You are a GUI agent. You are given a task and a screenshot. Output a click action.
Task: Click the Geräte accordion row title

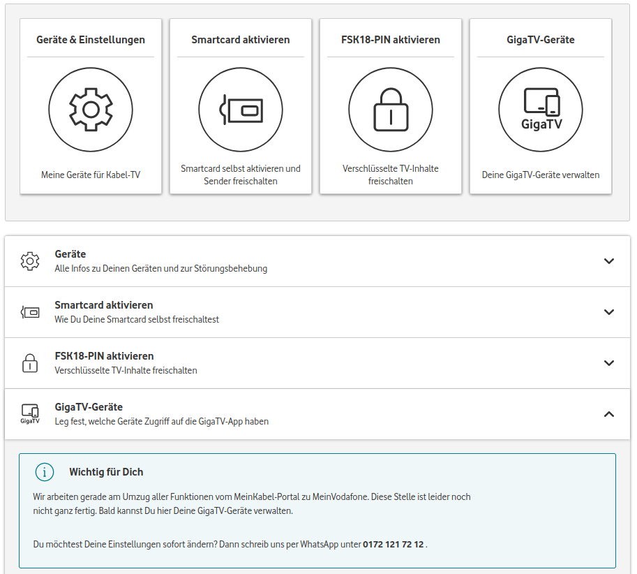point(70,254)
